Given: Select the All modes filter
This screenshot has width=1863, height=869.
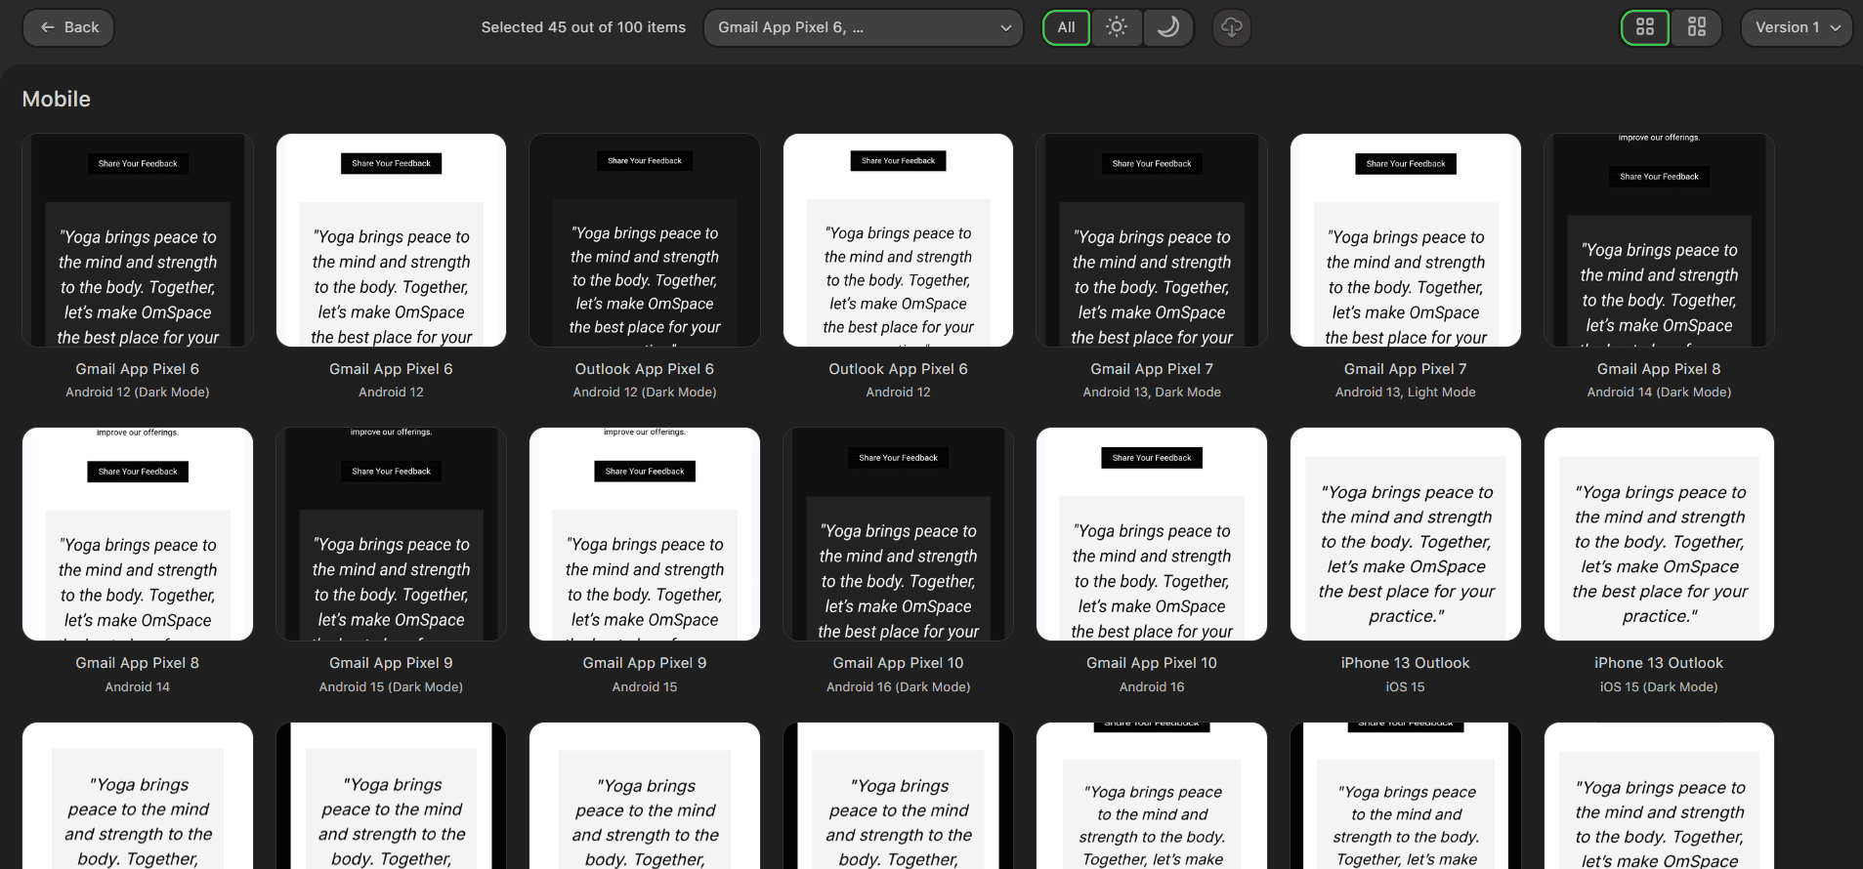Looking at the screenshot, I should [x=1066, y=27].
